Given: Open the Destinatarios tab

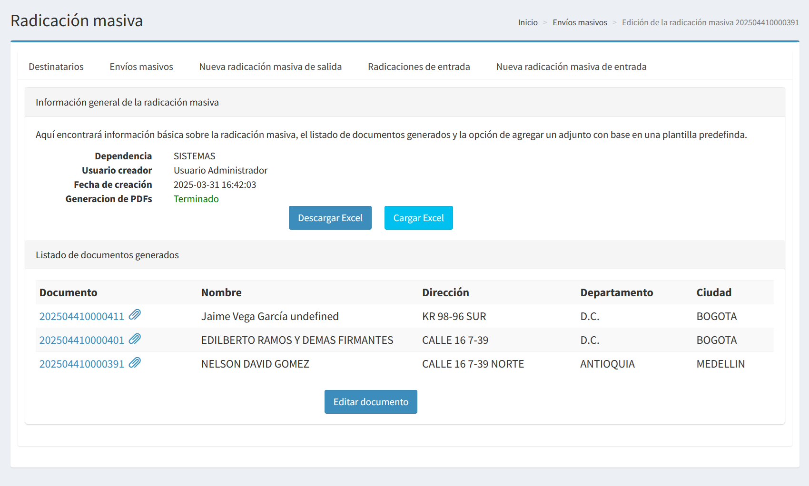Looking at the screenshot, I should [x=56, y=67].
